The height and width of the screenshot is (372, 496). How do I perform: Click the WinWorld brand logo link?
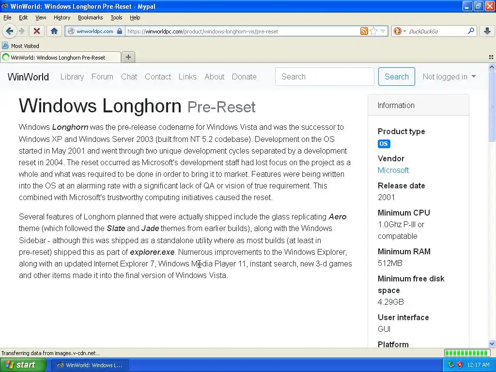[x=28, y=77]
